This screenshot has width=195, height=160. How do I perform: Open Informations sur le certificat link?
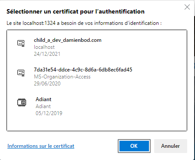[41, 146]
